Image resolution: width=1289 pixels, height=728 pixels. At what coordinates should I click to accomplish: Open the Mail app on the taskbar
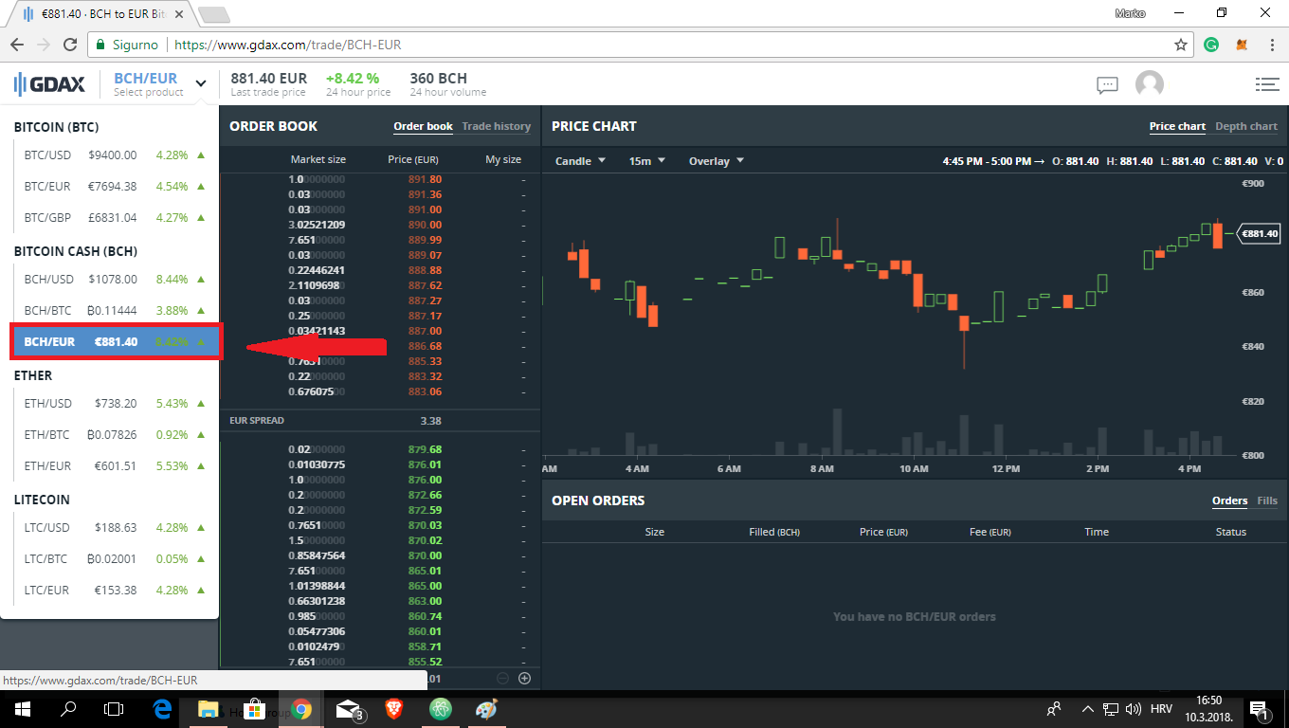[349, 709]
